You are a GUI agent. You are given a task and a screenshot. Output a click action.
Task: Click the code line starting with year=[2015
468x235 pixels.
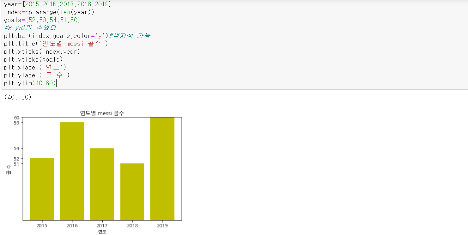pos(58,4)
